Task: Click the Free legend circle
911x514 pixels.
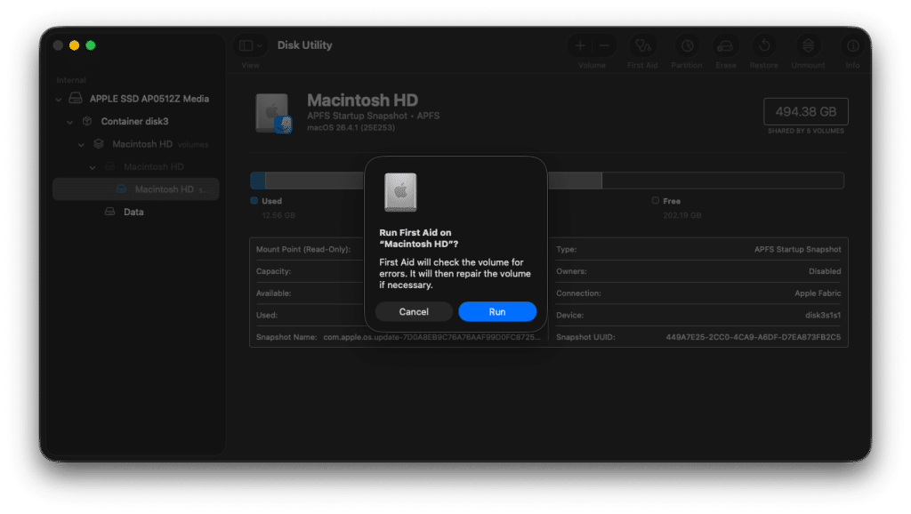Action: pyautogui.click(x=656, y=200)
